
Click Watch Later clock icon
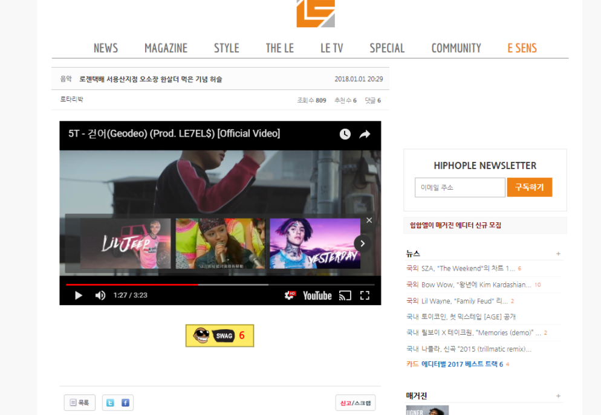click(x=345, y=134)
